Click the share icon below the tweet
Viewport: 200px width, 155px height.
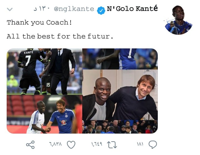(30, 145)
